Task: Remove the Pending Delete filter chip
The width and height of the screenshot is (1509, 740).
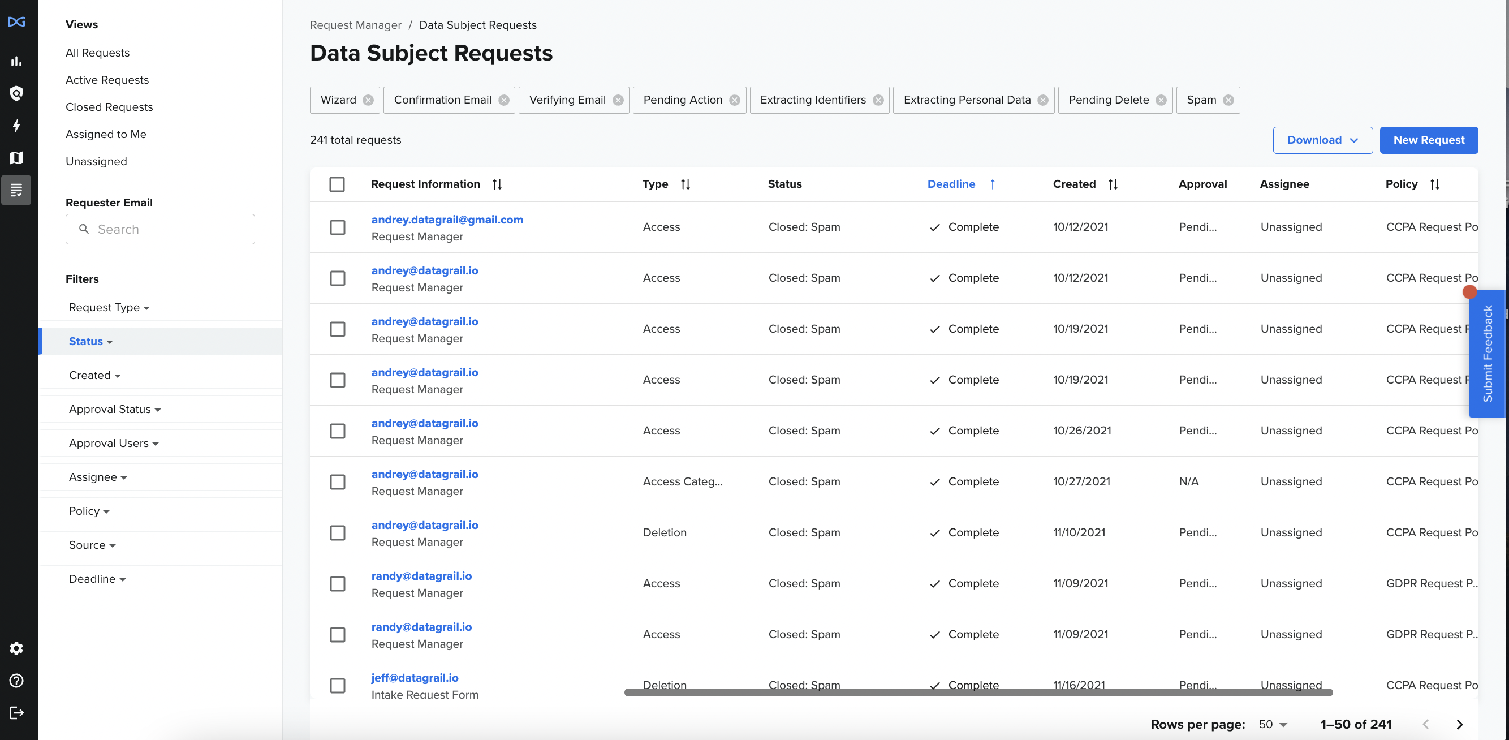Action: coord(1161,100)
